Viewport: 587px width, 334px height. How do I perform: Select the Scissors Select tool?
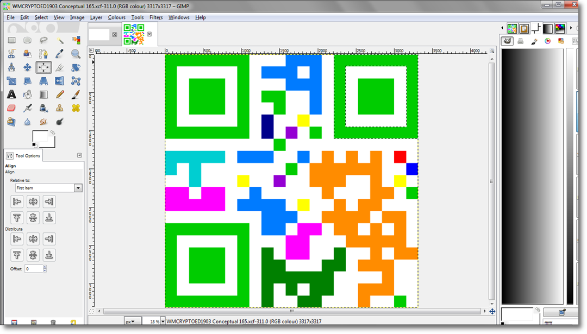(x=11, y=54)
